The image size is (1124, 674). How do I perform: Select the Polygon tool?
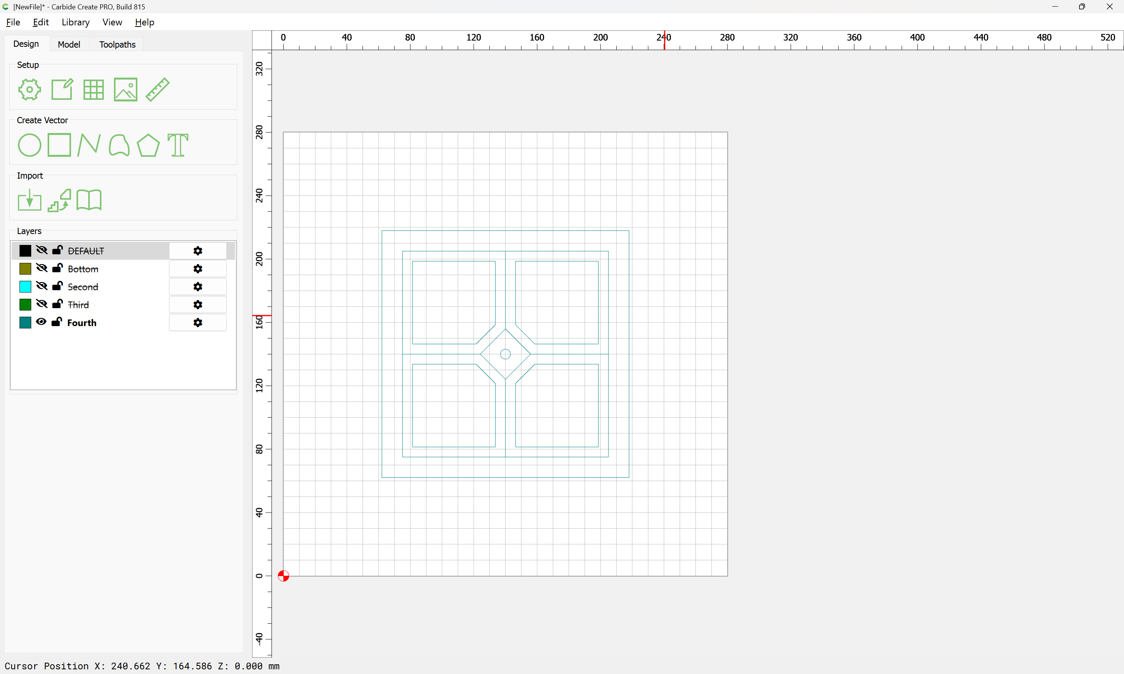click(148, 145)
